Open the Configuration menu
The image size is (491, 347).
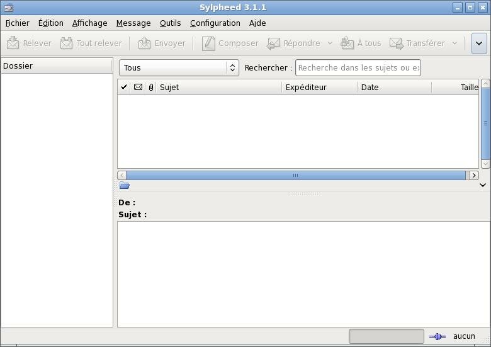(215, 23)
